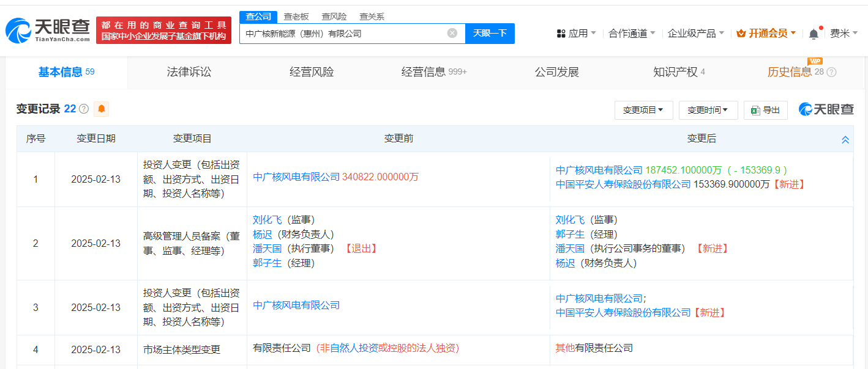
Task: Select the 查公司 search tab
Action: (258, 17)
